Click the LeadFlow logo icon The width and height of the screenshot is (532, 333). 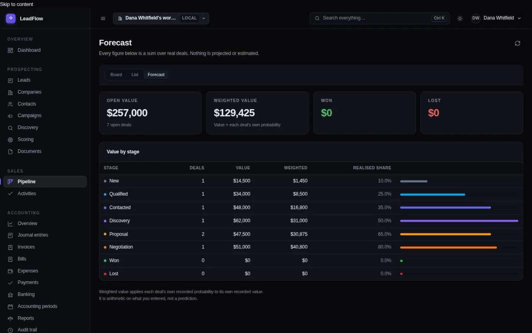click(x=11, y=18)
